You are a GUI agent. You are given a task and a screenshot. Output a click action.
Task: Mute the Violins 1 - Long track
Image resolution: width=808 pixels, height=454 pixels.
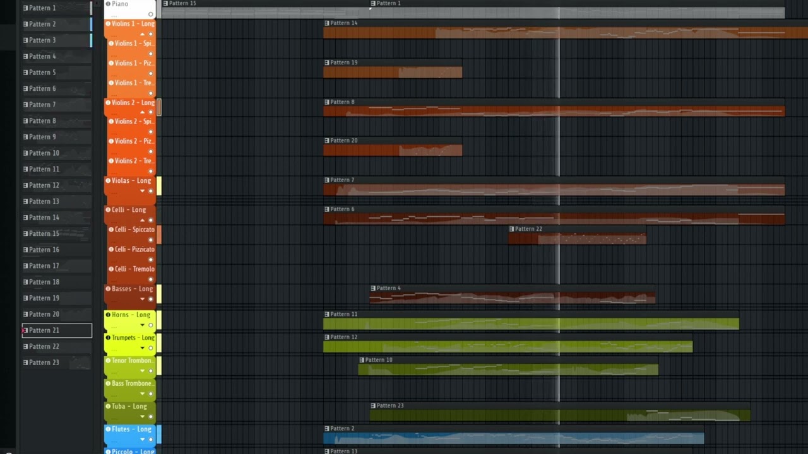(x=150, y=33)
